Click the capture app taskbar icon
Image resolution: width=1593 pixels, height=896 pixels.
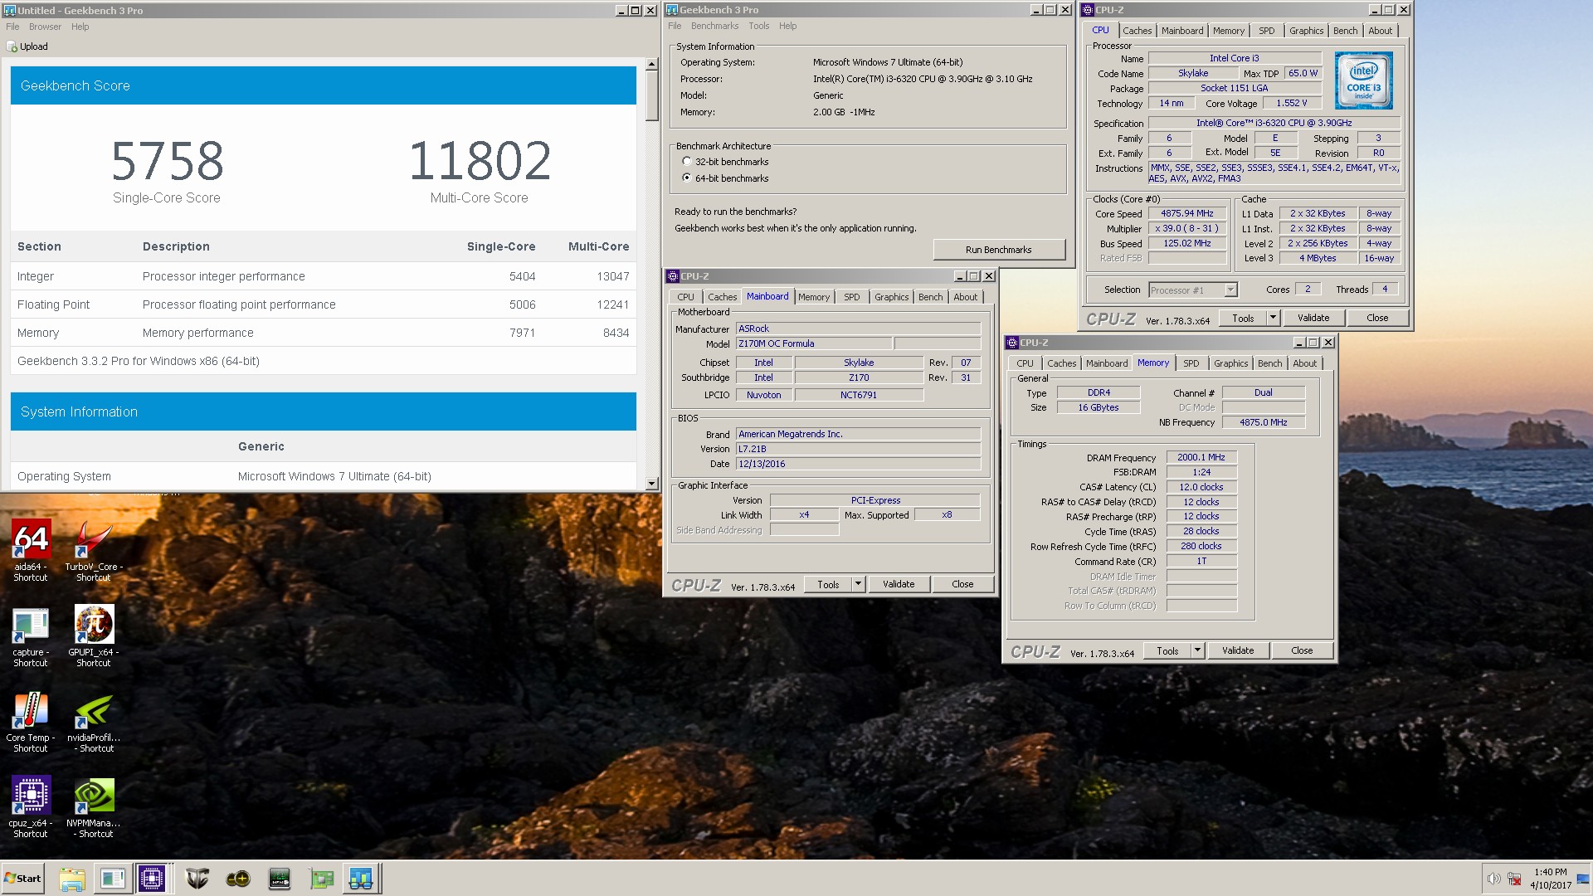112,879
